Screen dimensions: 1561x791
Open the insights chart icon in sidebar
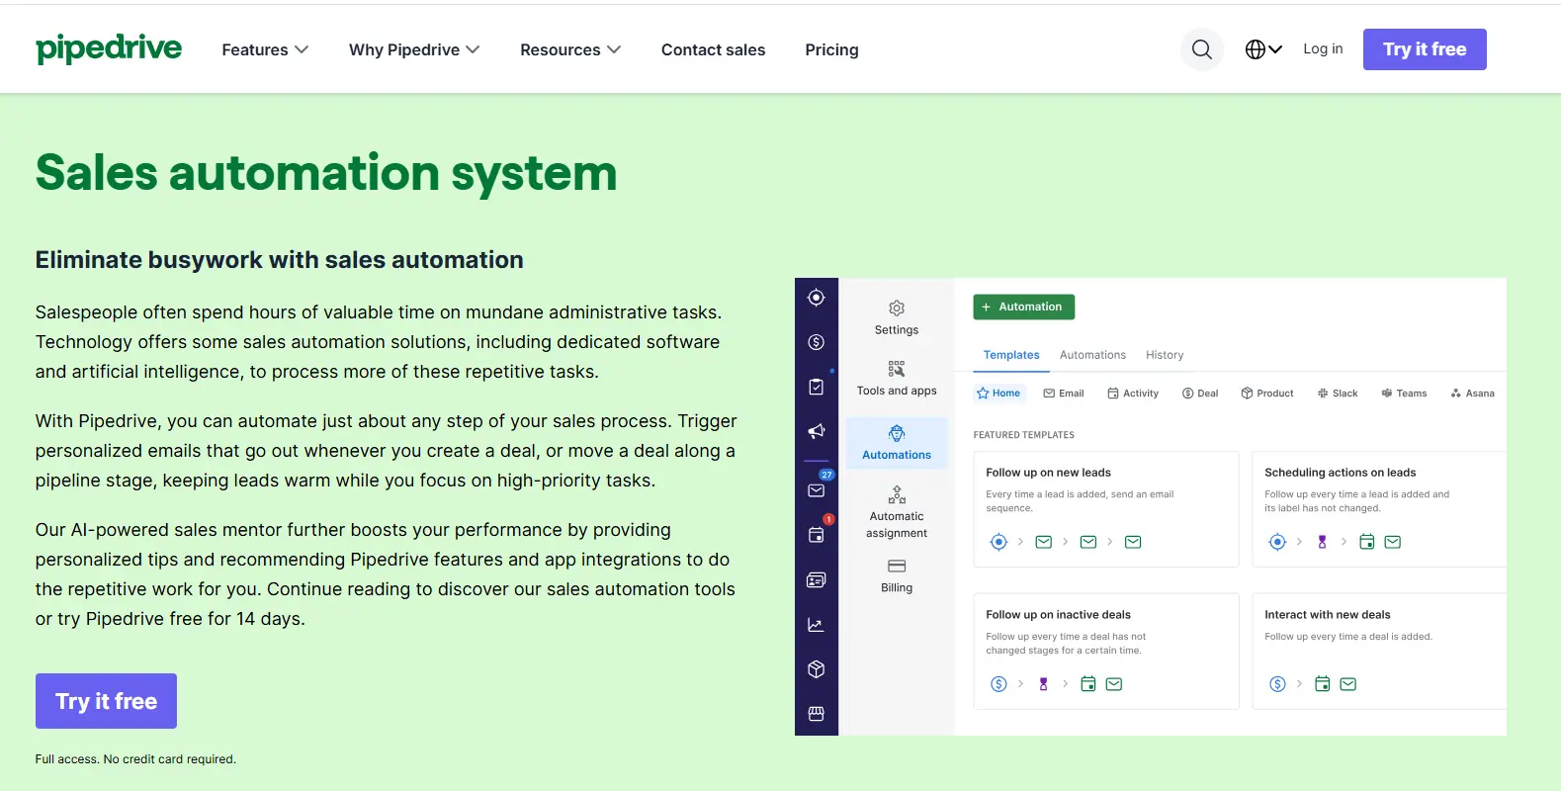[816, 625]
